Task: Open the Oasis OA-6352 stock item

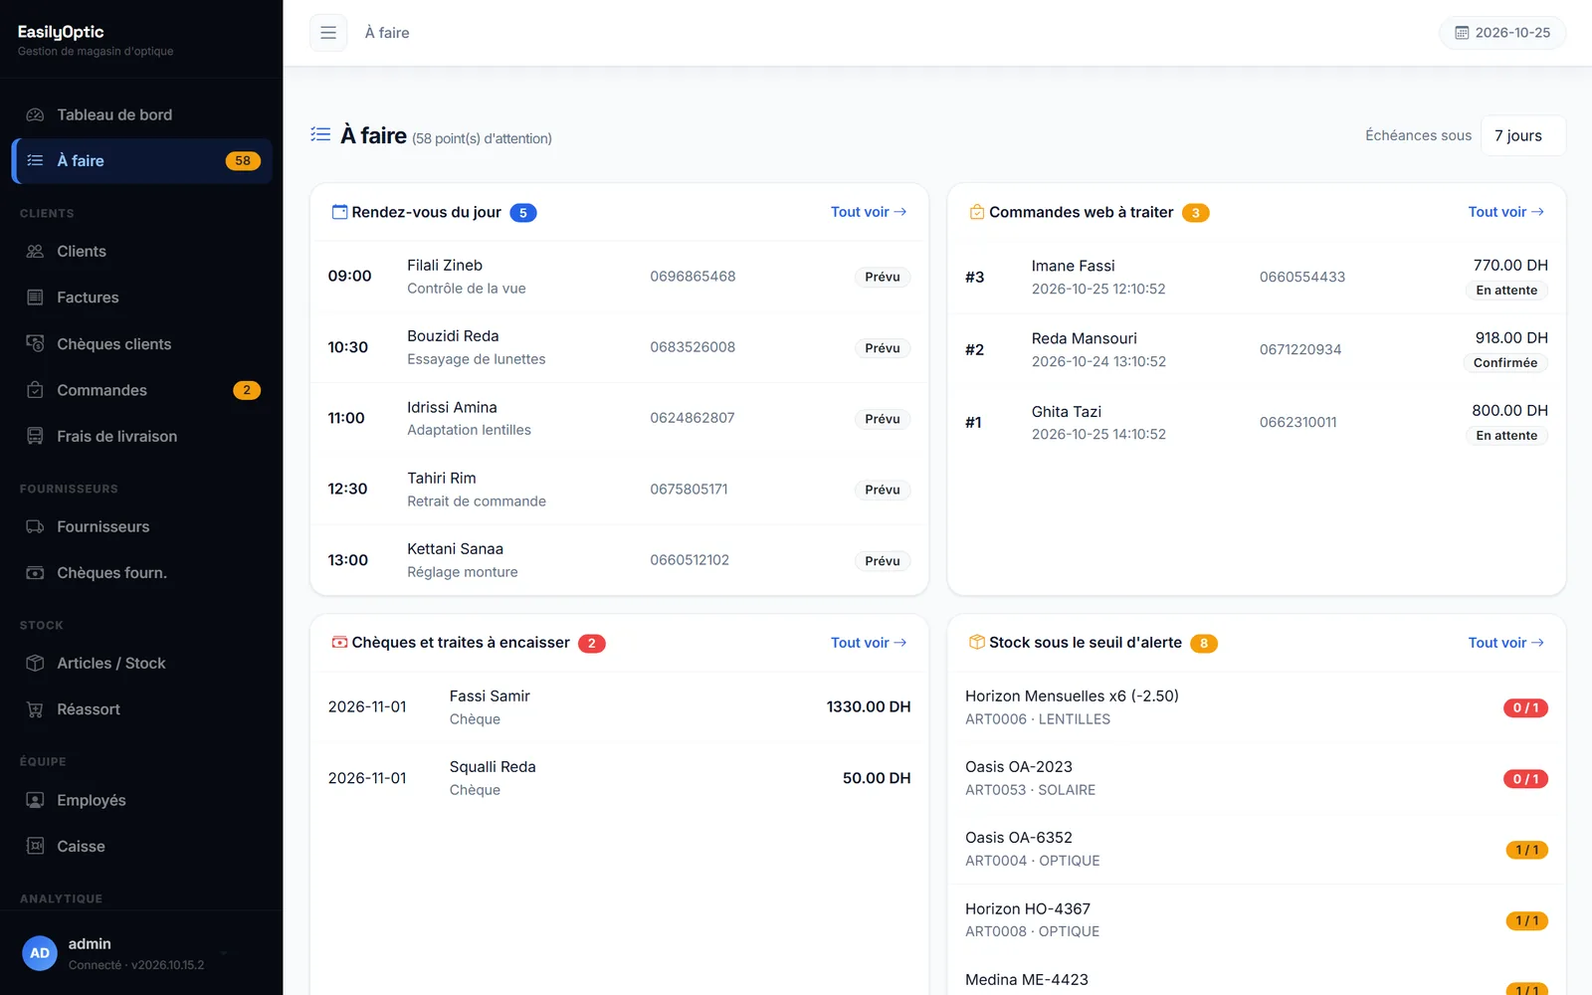Action: coord(1257,849)
